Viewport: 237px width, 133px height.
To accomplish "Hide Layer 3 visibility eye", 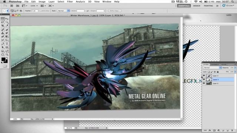I will (204, 75).
